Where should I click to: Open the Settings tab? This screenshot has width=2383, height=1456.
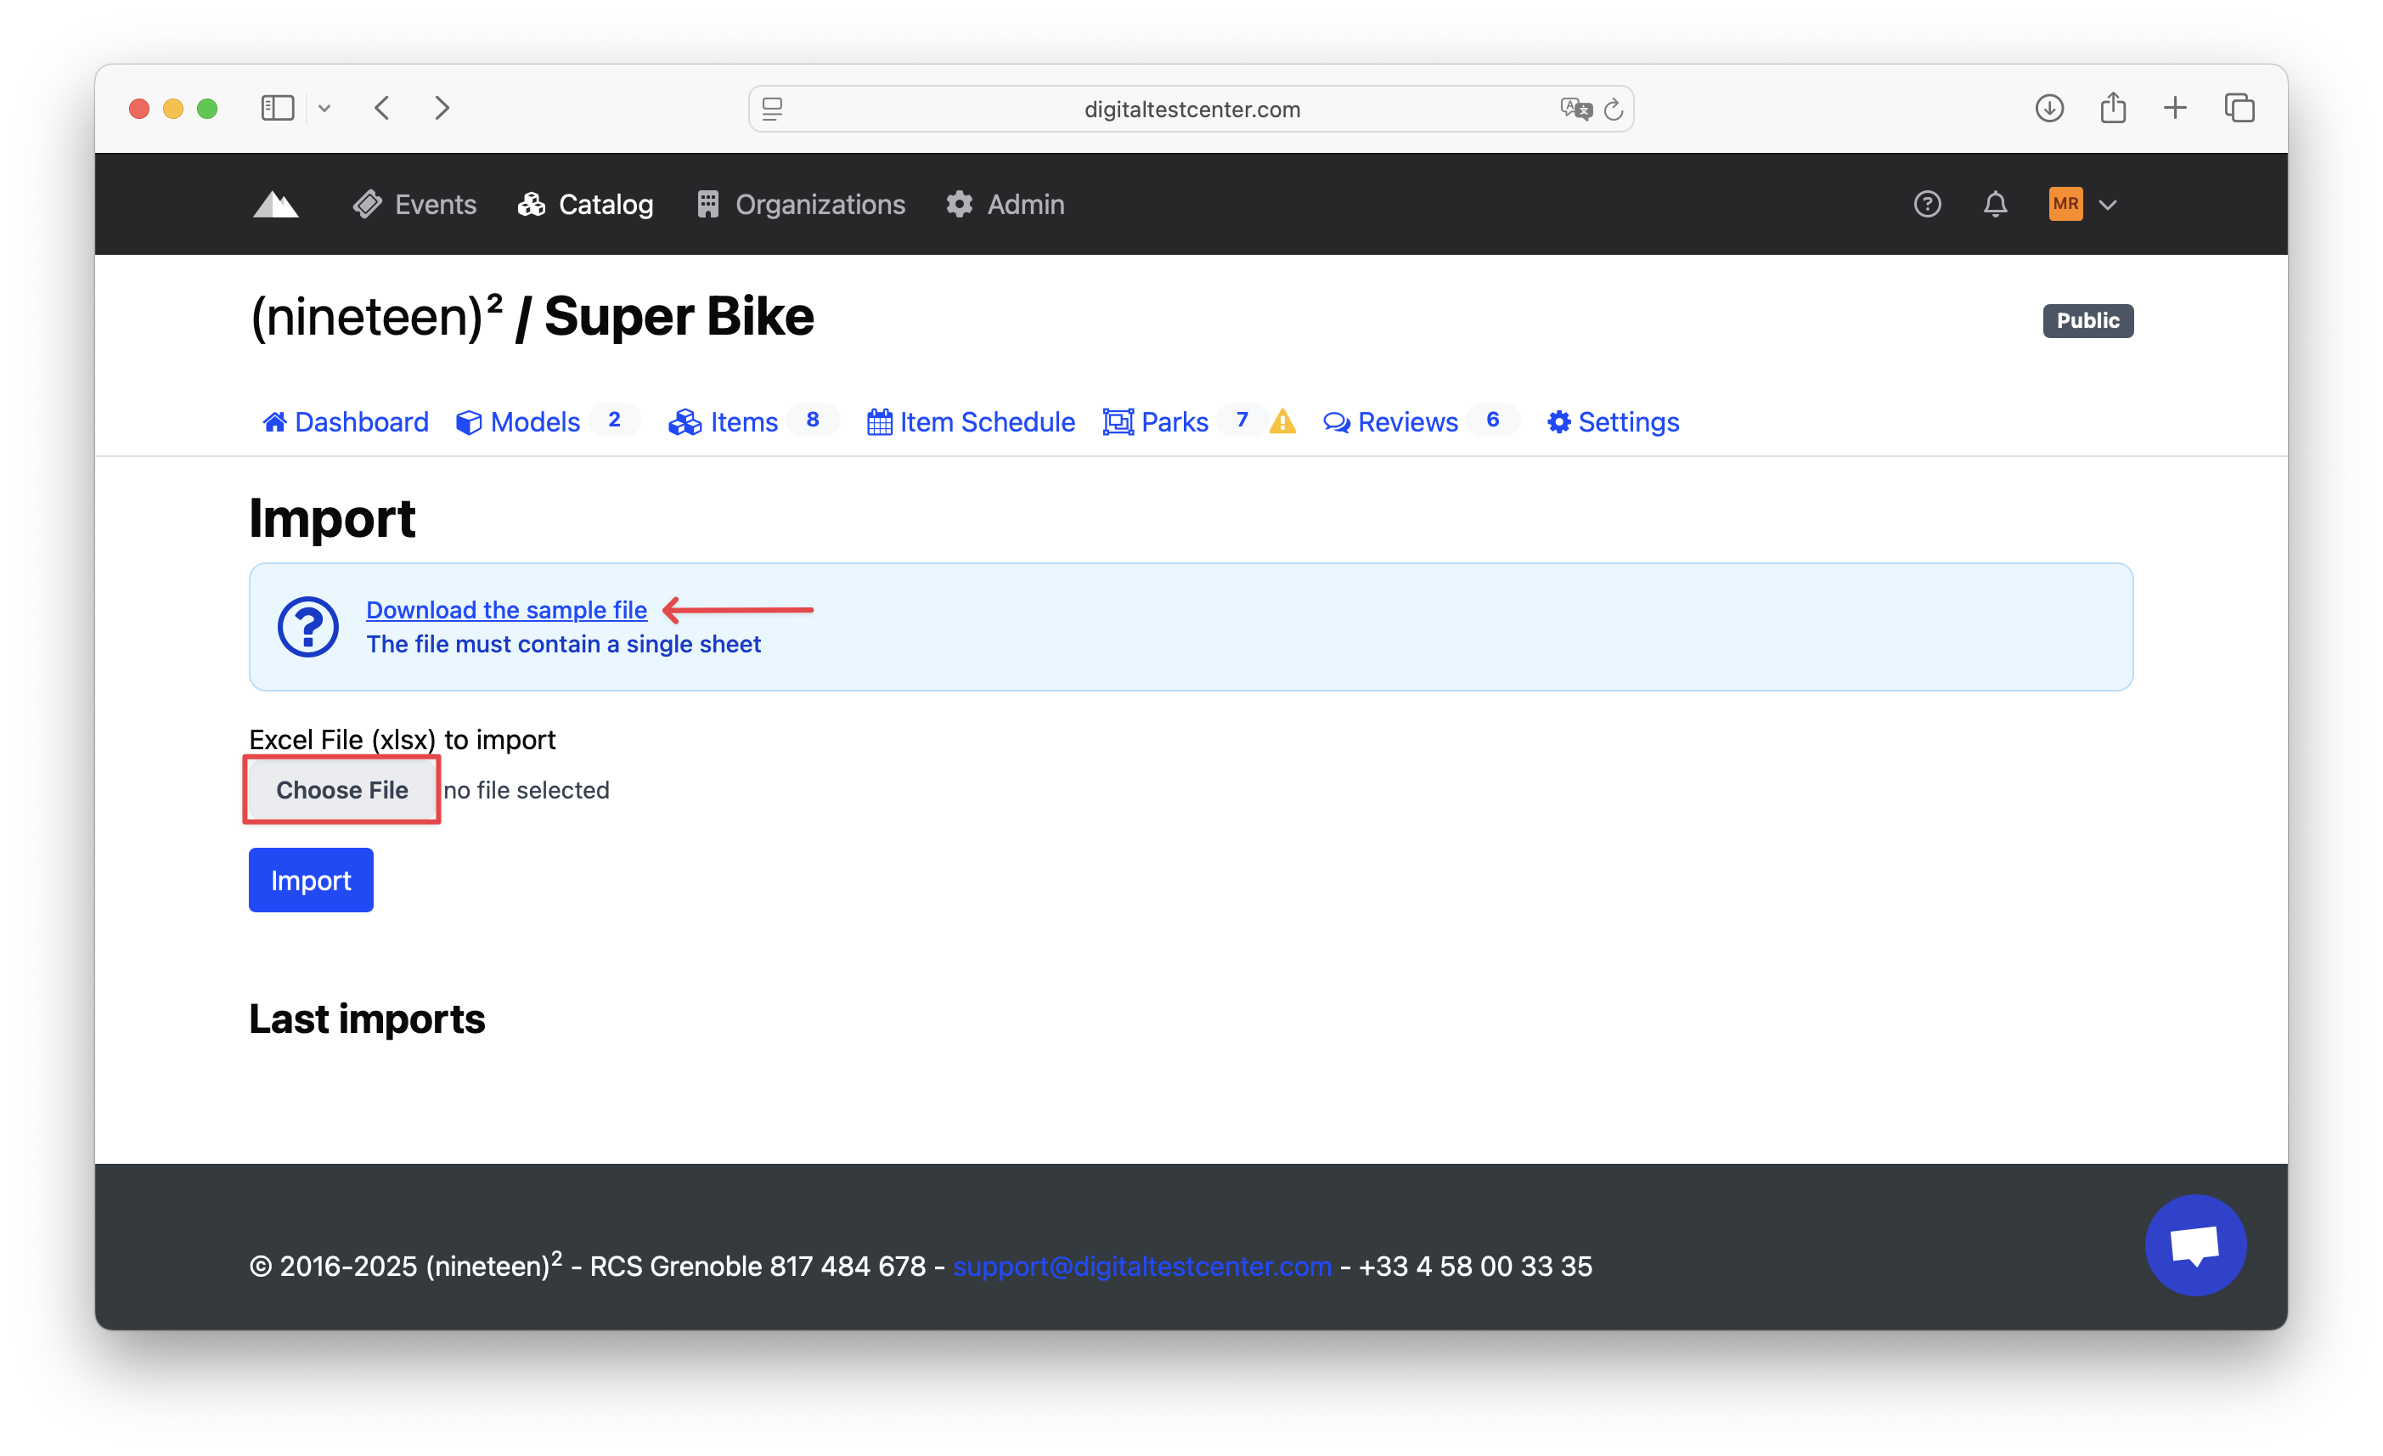click(x=1612, y=422)
